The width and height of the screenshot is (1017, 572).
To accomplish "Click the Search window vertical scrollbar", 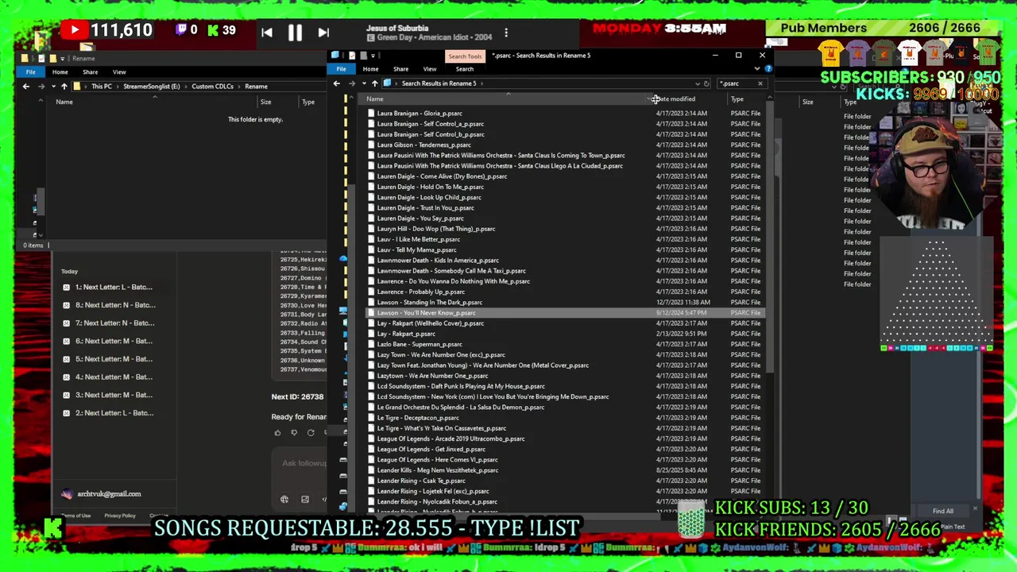I will click(x=768, y=238).
